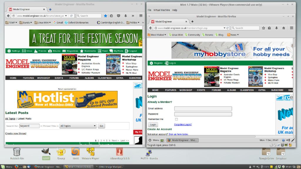This screenshot has height=169, width=301.
Task: Open bookmarks list icon in left Firefox
Action: click(x=111, y=16)
